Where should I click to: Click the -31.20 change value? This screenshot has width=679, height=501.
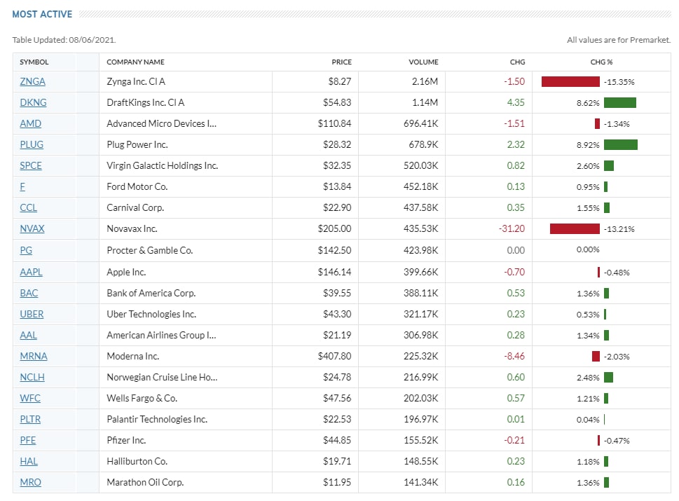click(512, 228)
